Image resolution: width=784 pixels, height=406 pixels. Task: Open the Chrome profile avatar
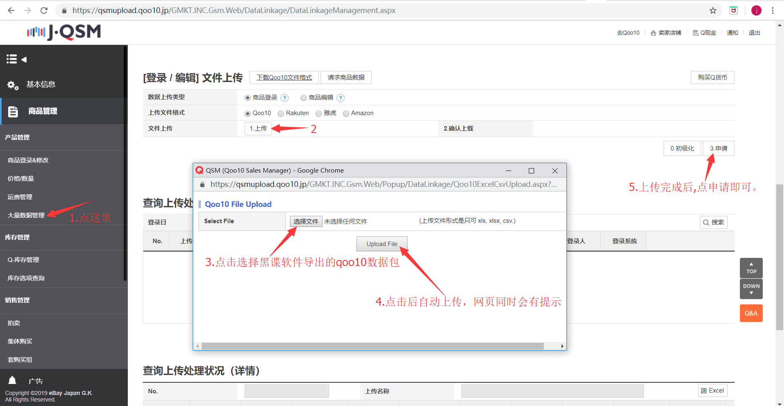pyautogui.click(x=756, y=11)
